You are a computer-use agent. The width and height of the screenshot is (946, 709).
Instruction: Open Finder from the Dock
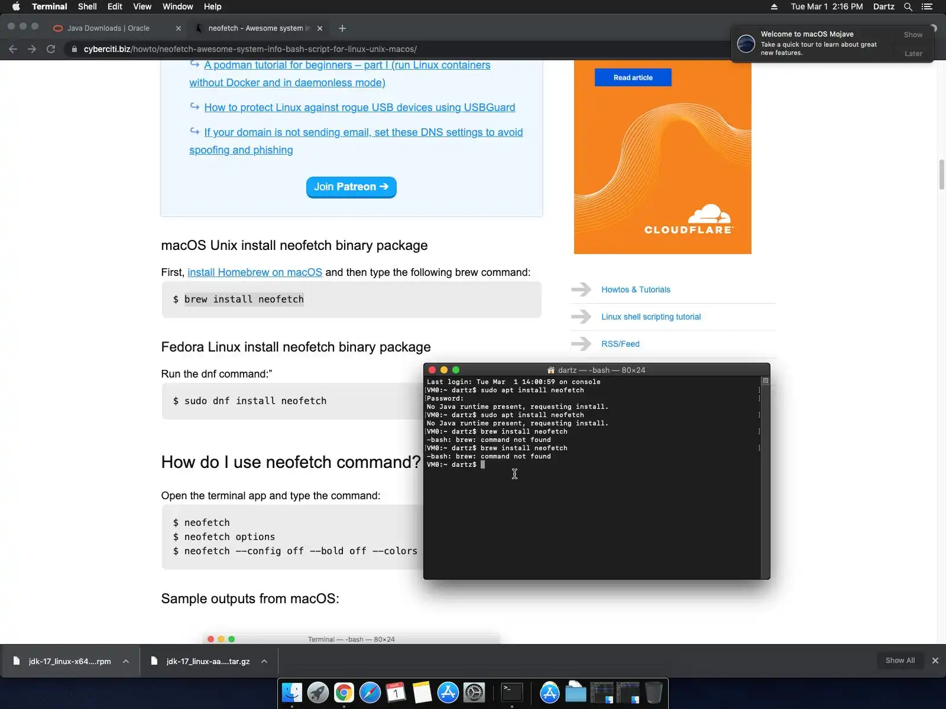click(x=292, y=692)
